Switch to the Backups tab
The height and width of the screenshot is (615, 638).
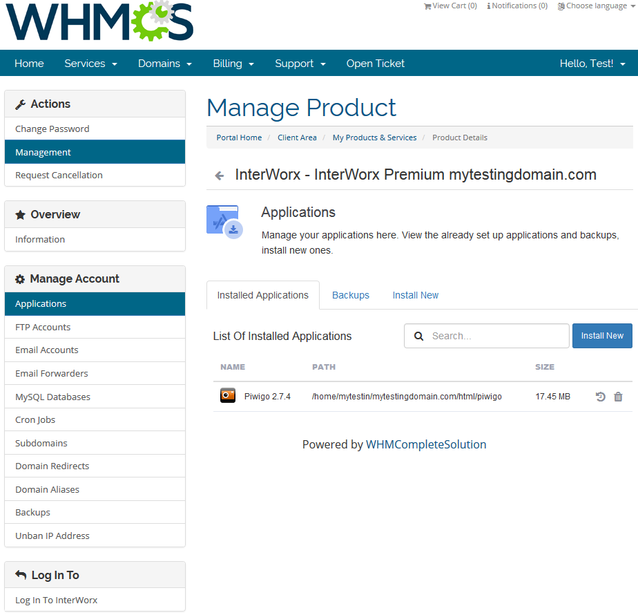pos(351,295)
